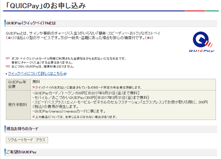Select the リクルートカード プラス card box

pos(27,140)
